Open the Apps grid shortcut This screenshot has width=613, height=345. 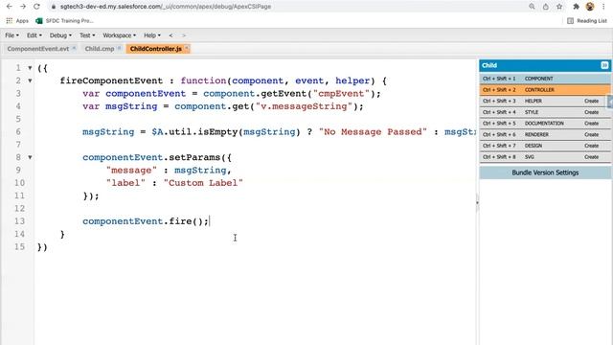click(x=17, y=21)
